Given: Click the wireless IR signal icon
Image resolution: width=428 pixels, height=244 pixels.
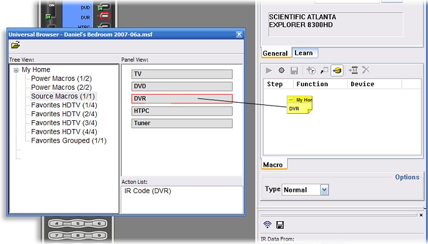Looking at the screenshot, I should (267, 225).
